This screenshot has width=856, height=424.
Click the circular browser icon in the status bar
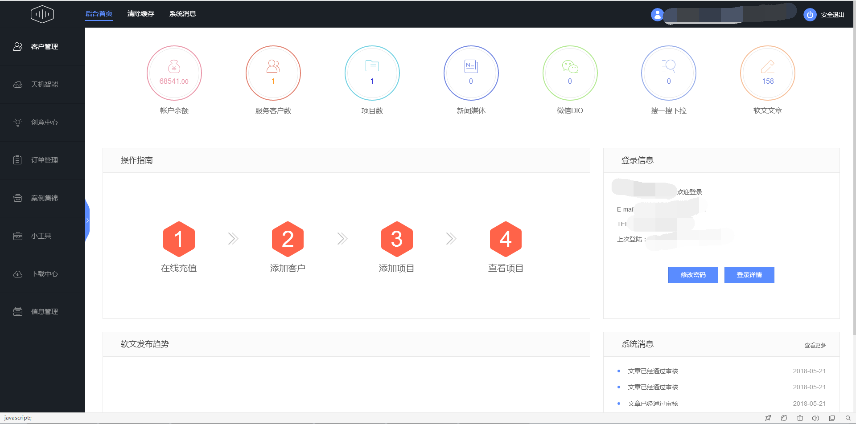pyautogui.click(x=784, y=418)
